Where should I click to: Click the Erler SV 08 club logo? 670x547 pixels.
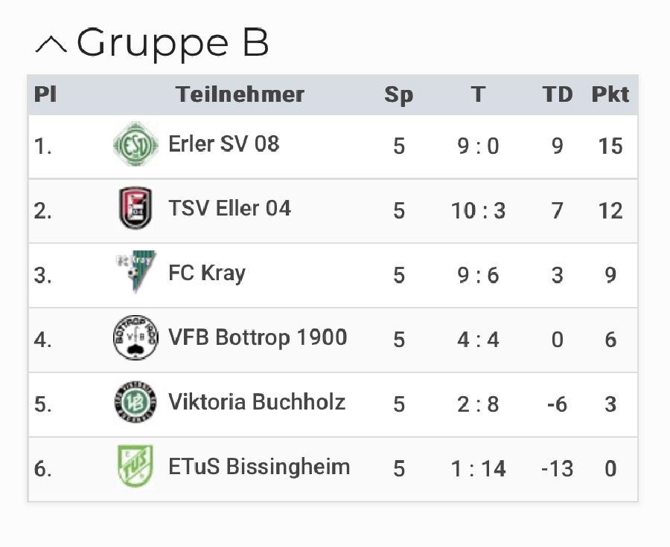pyautogui.click(x=135, y=144)
